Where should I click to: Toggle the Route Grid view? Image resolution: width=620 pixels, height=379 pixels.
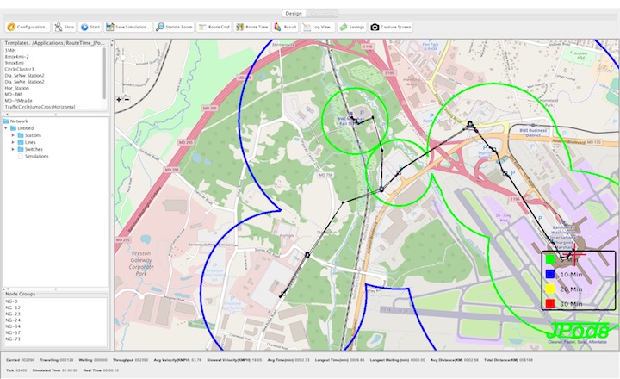pyautogui.click(x=214, y=27)
